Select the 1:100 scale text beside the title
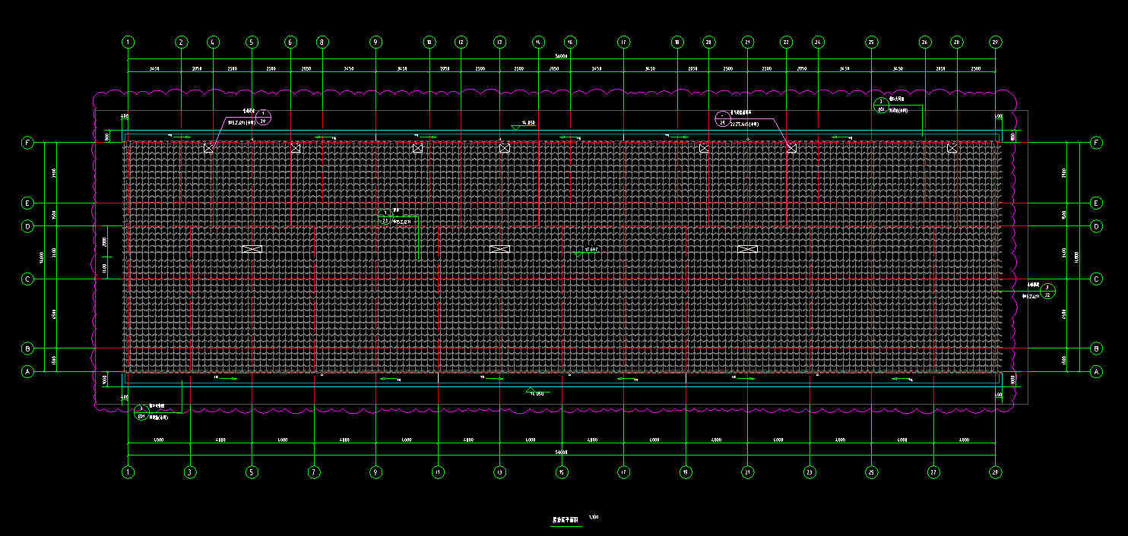The width and height of the screenshot is (1128, 536). (x=594, y=518)
